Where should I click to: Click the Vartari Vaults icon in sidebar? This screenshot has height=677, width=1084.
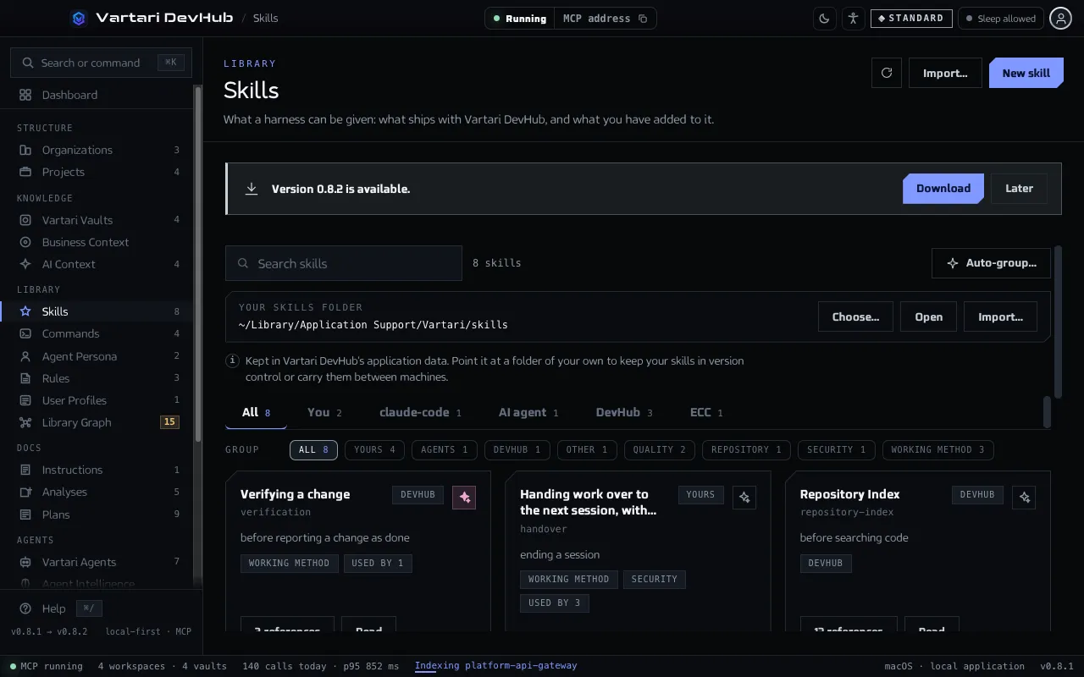coord(25,220)
